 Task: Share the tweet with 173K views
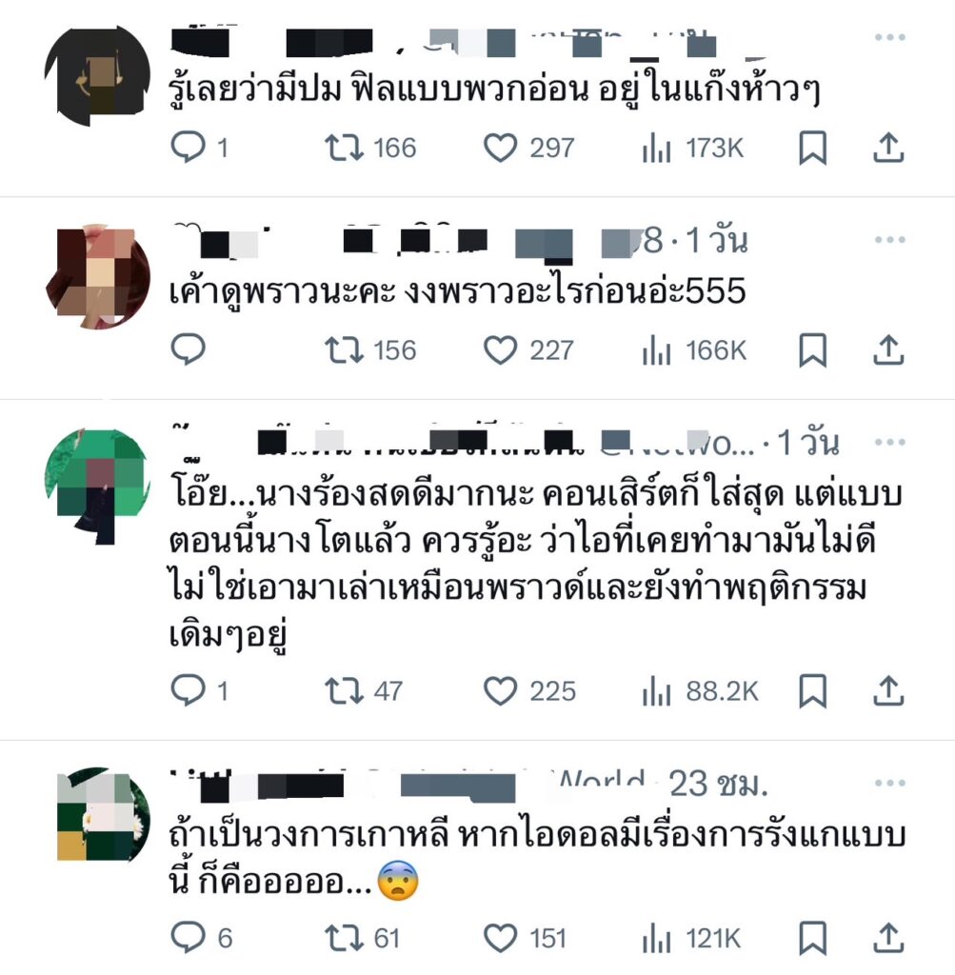887,148
